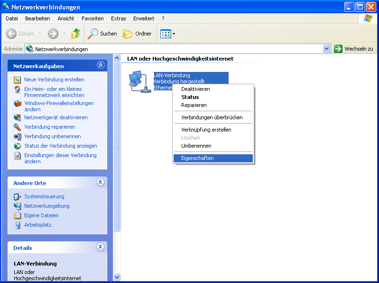Click the home network setup house icon
The width and height of the screenshot is (379, 283).
point(17,89)
